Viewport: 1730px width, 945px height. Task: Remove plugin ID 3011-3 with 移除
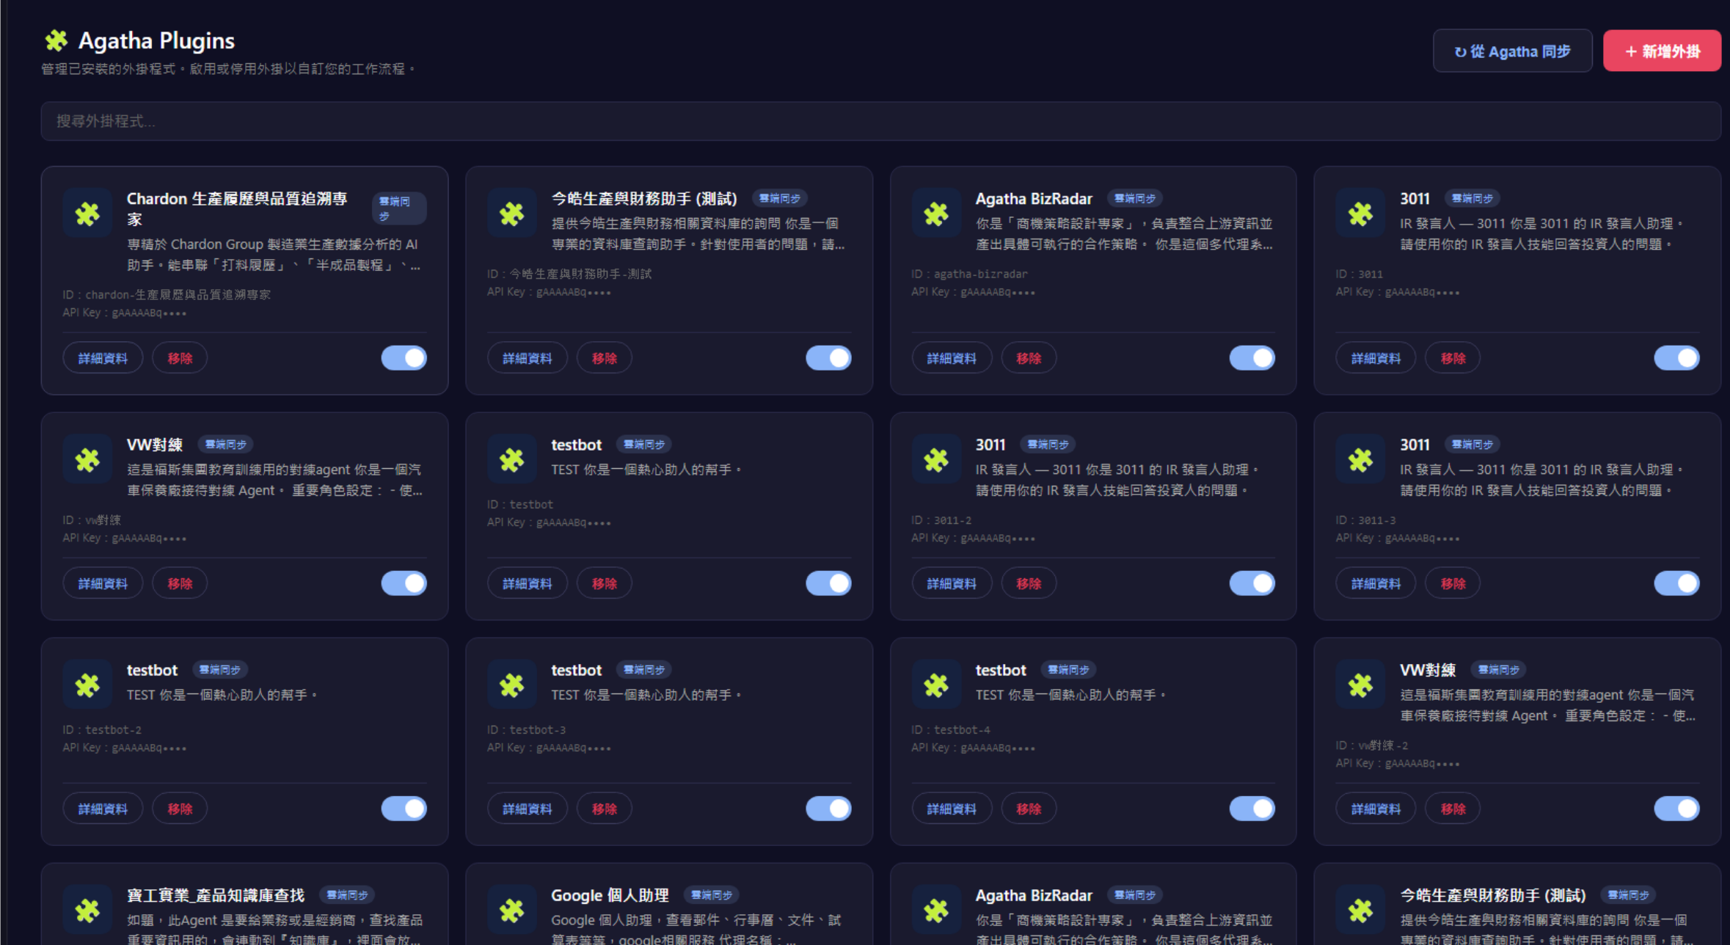click(1453, 583)
